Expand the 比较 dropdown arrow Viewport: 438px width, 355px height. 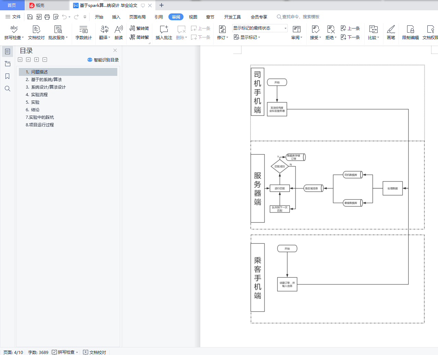[x=378, y=37]
